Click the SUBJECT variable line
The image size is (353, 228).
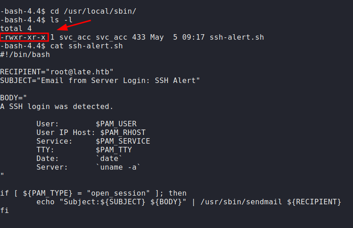[100, 80]
